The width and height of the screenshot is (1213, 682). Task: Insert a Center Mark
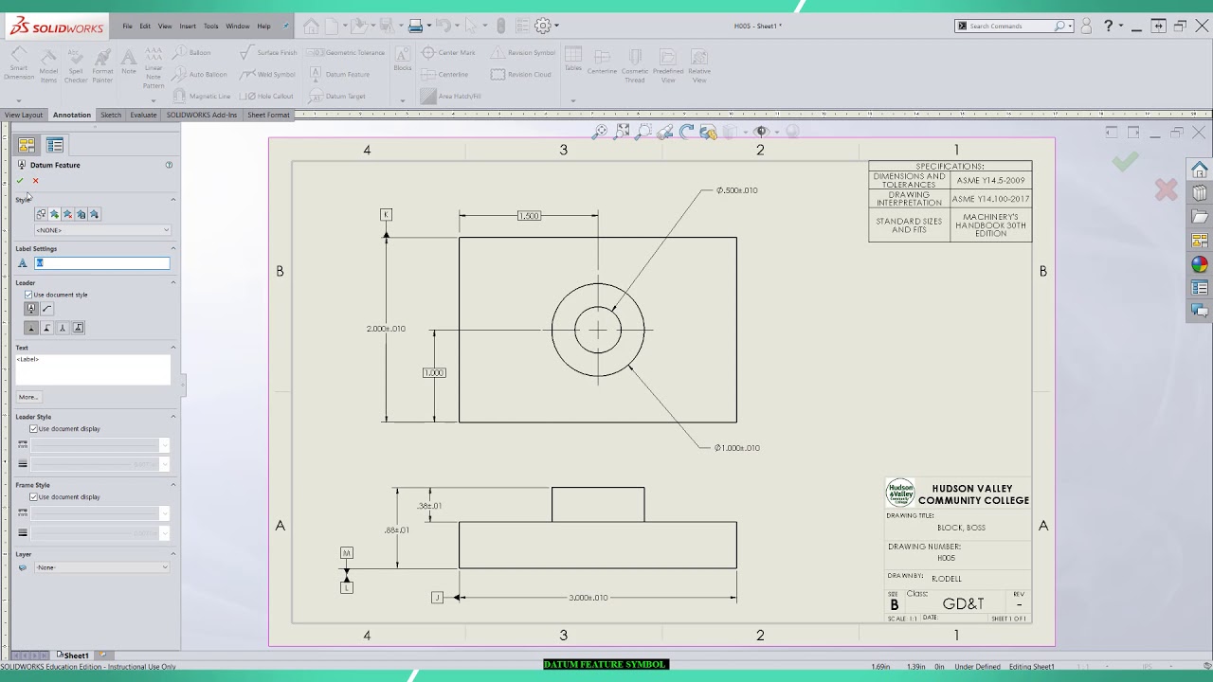tap(448, 53)
